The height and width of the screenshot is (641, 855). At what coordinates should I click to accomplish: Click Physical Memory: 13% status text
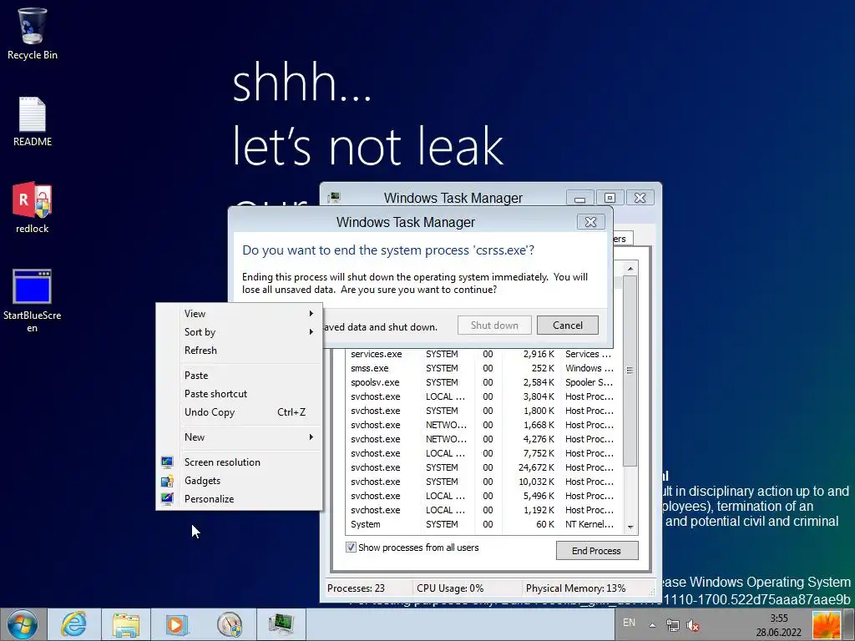coord(576,588)
